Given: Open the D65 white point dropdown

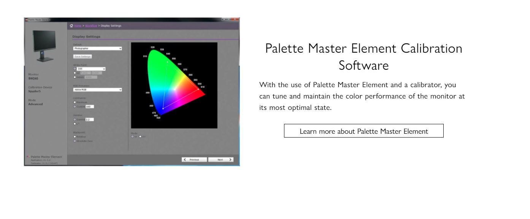Looking at the screenshot, I should [x=91, y=69].
